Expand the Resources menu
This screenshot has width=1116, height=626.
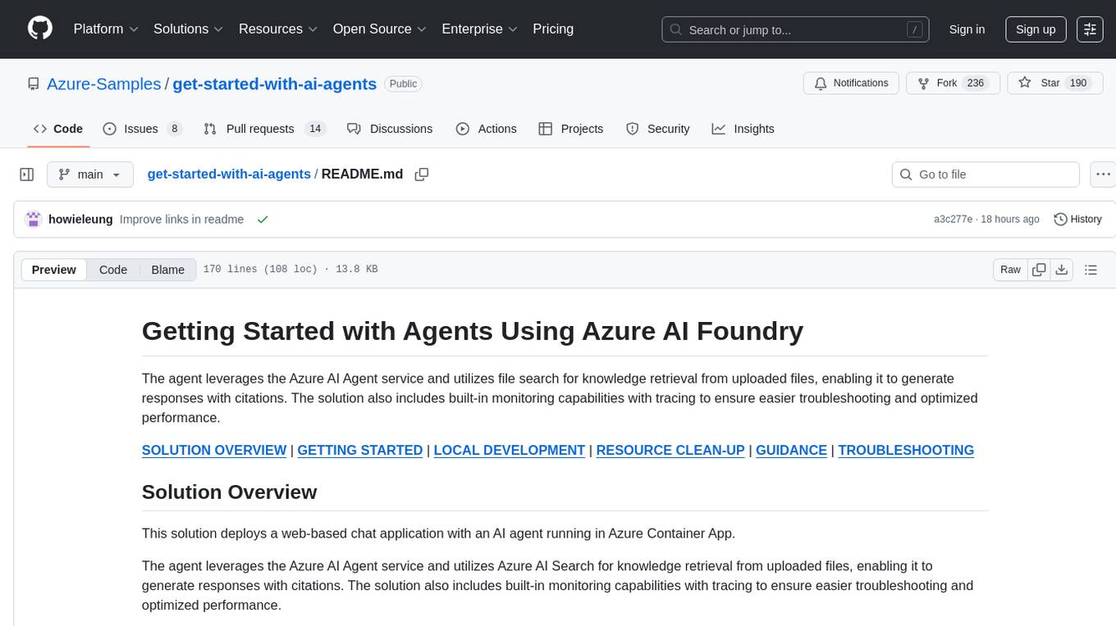[x=278, y=29]
